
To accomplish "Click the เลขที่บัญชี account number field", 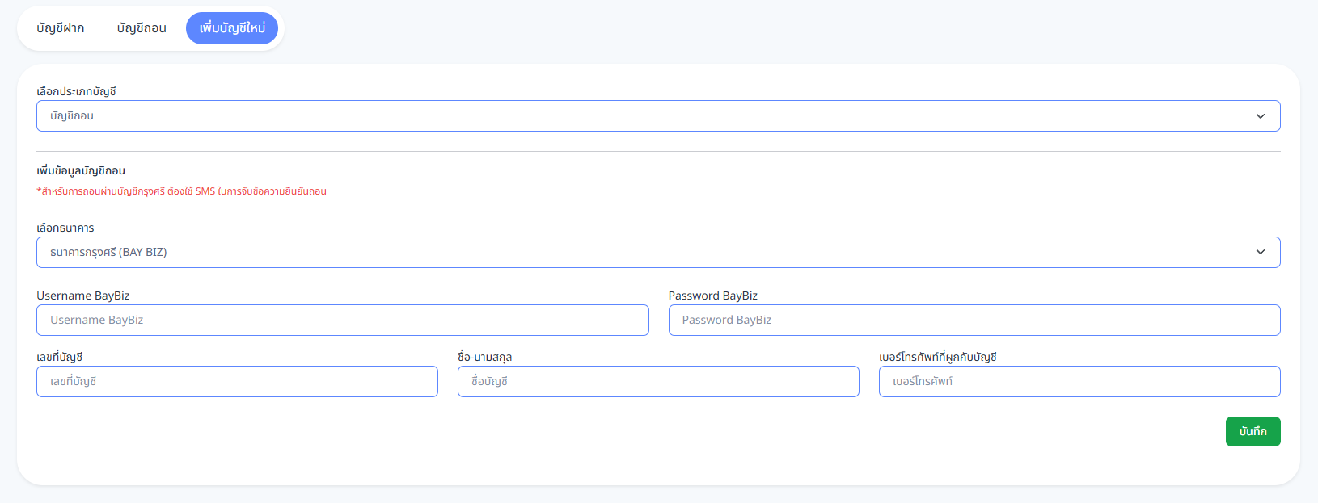I will coord(237,382).
